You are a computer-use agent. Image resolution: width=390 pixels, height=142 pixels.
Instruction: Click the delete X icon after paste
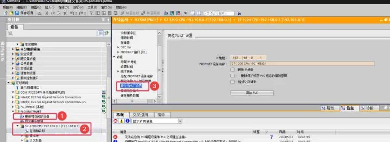[x=65, y=13]
